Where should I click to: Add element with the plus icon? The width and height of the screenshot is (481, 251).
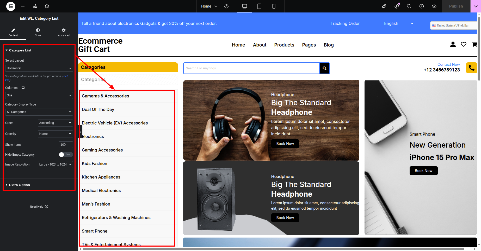(23, 6)
